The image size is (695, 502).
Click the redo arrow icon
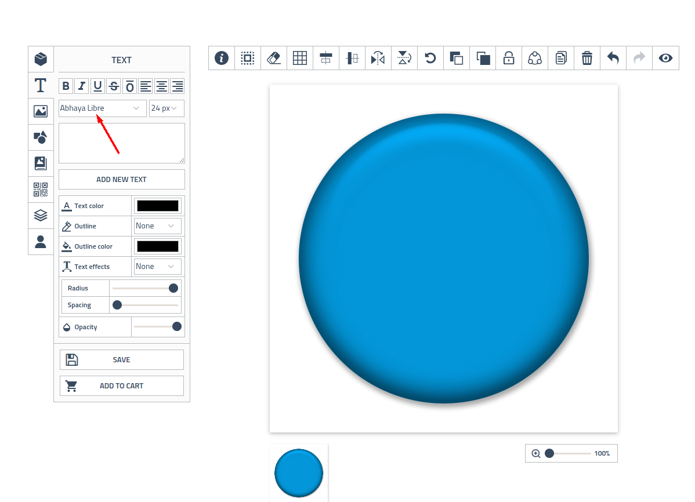[639, 58]
